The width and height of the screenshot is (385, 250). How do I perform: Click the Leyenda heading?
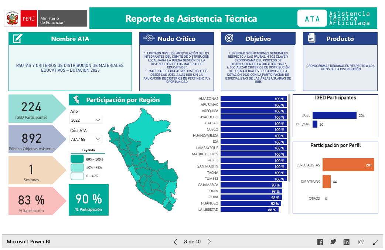tap(88, 150)
